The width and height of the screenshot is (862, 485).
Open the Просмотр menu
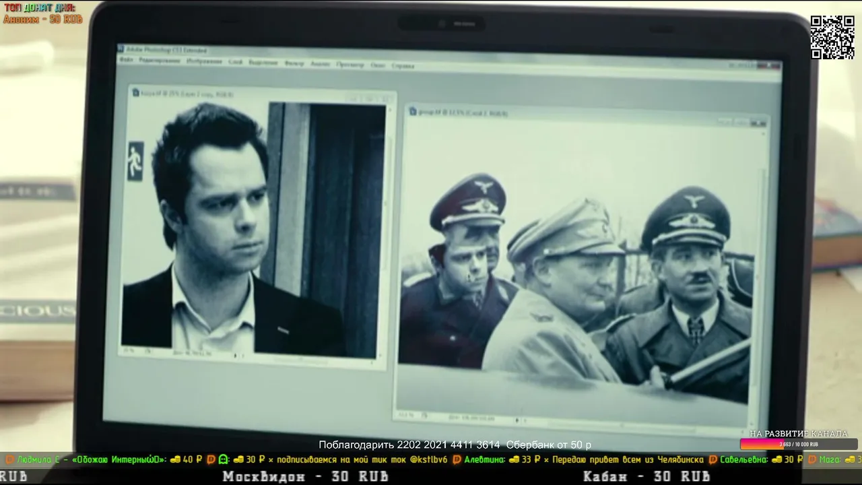[x=350, y=65]
